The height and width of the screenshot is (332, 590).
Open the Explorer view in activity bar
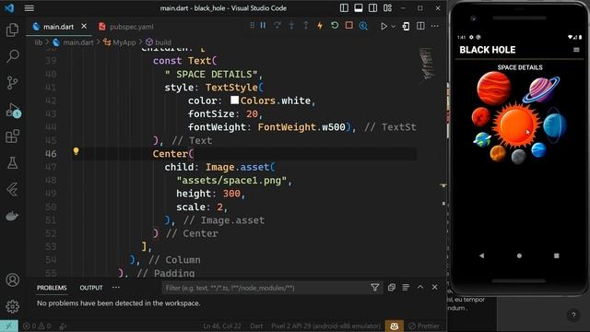pos(12,30)
